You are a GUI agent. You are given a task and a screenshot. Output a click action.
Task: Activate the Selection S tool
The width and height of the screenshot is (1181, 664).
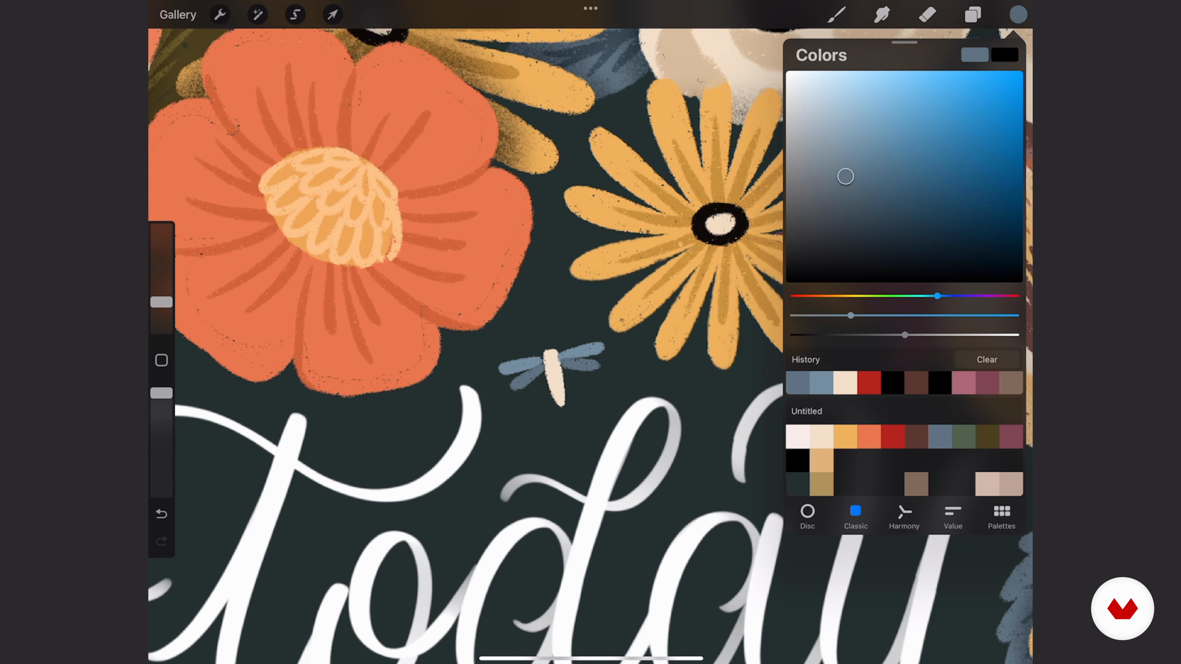point(295,15)
